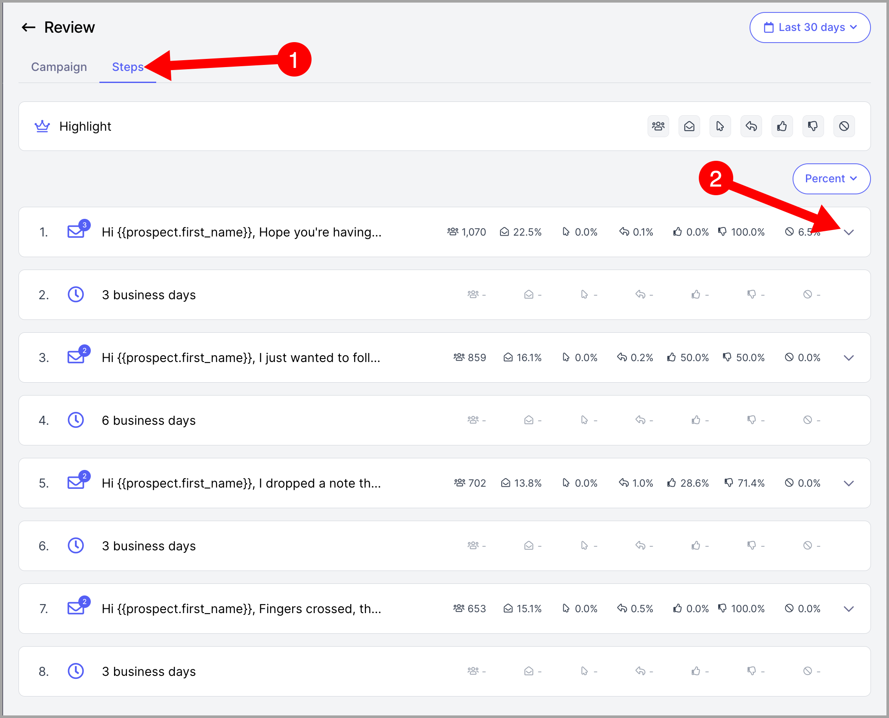Click the Highlight crown icon
Viewport: 889px width, 718px height.
42,126
